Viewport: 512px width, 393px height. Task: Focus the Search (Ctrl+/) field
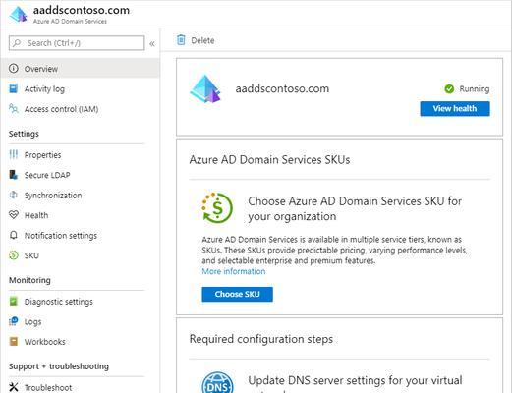[77, 43]
